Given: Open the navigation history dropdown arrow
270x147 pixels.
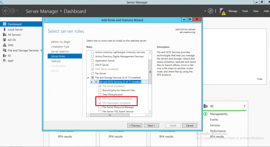Looking at the screenshot, I should click(17, 11).
